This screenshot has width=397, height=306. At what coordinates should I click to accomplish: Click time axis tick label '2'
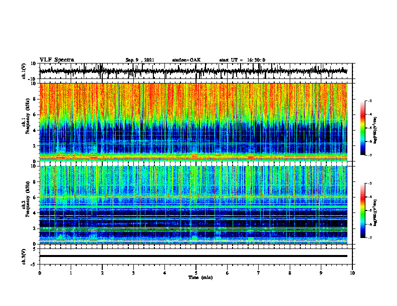click(x=102, y=273)
